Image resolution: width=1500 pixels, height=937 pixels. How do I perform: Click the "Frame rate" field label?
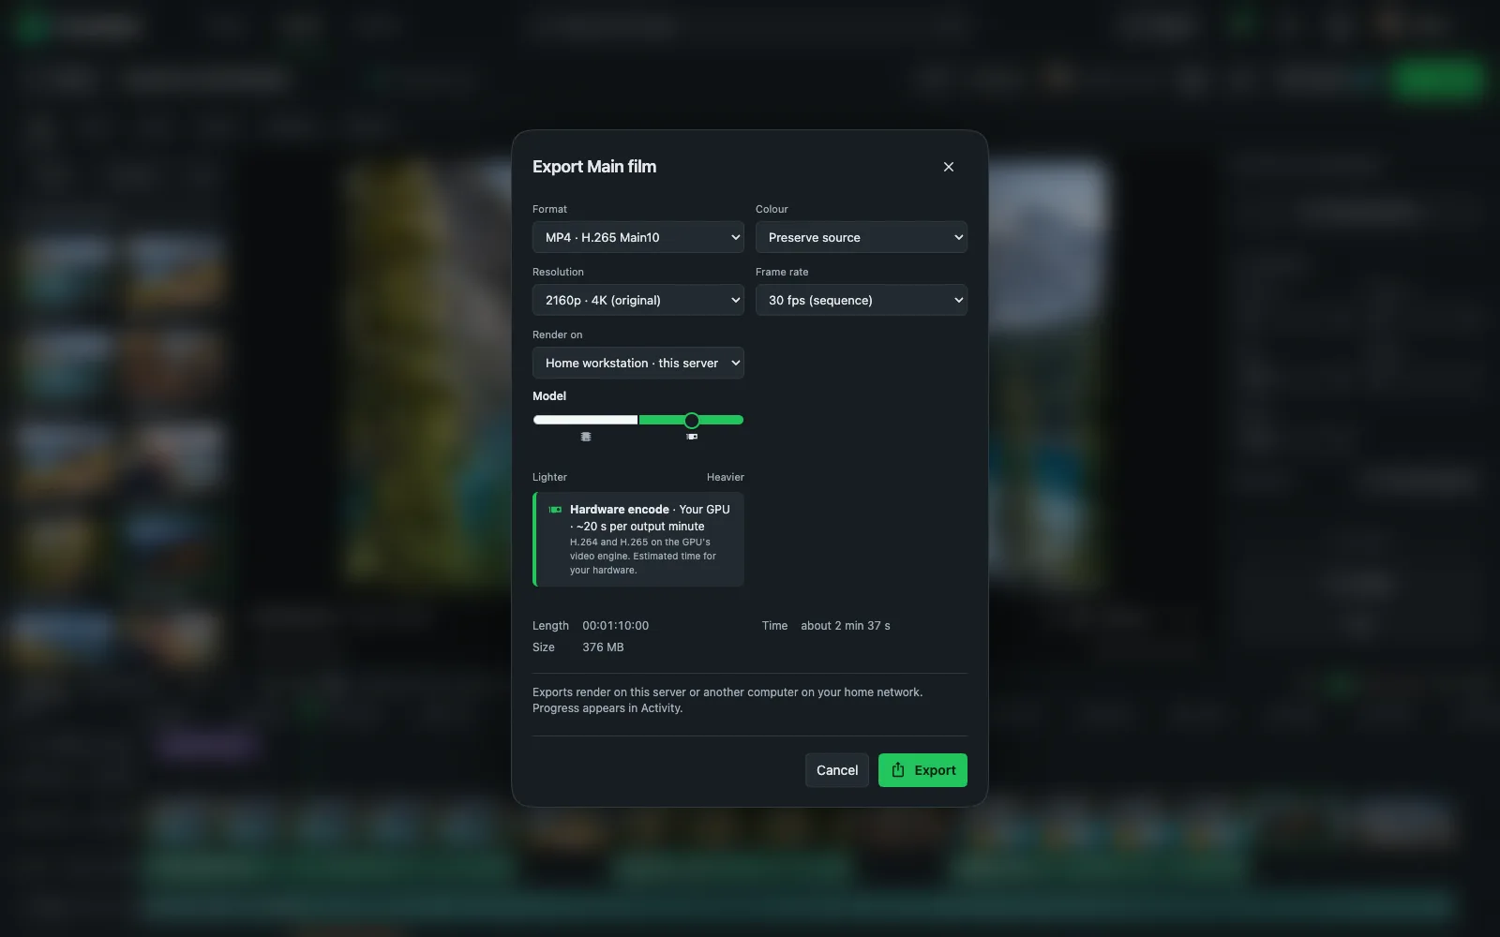click(782, 272)
